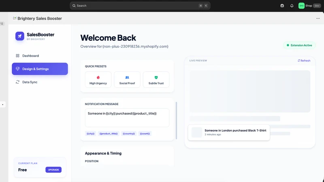Click the Welcome Back heading
The width and height of the screenshot is (324, 182).
(x=108, y=38)
